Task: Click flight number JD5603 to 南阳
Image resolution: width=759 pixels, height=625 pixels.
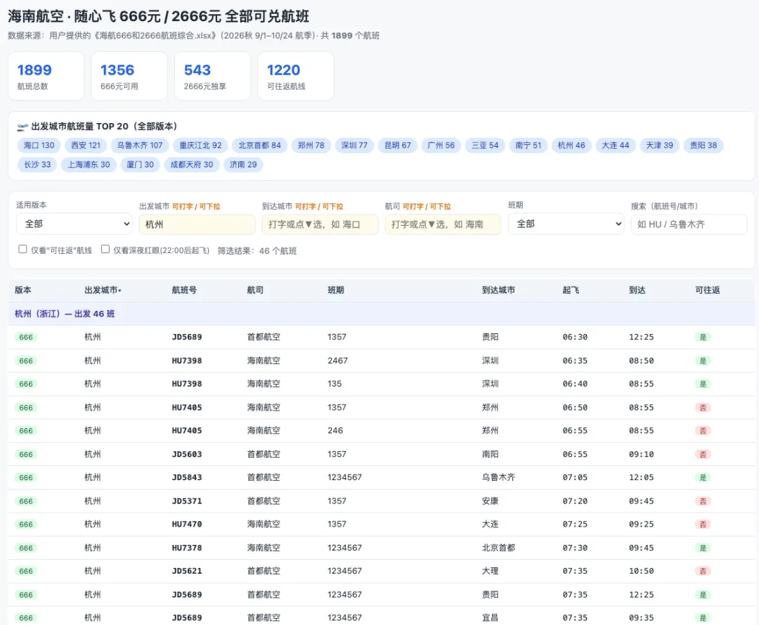Action: [x=187, y=454]
